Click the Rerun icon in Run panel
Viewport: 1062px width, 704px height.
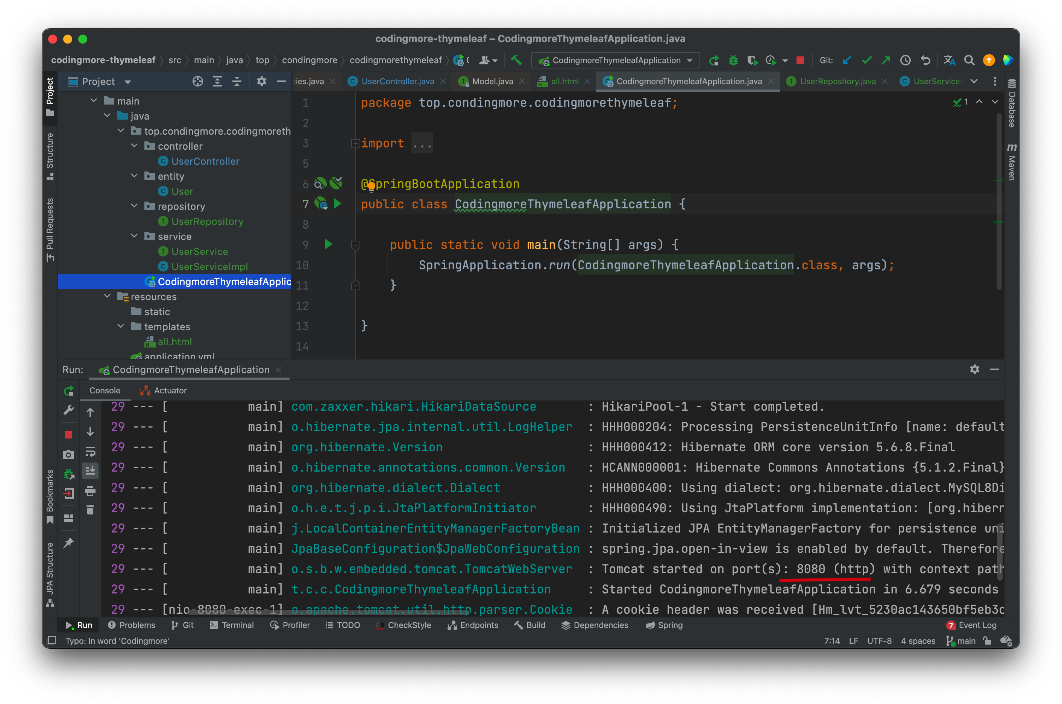(69, 391)
